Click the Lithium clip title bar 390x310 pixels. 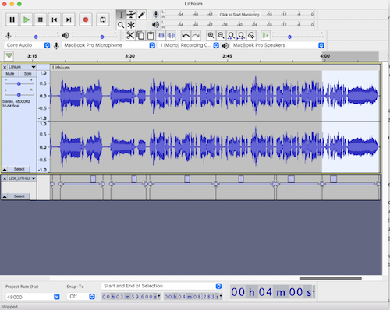pos(214,68)
